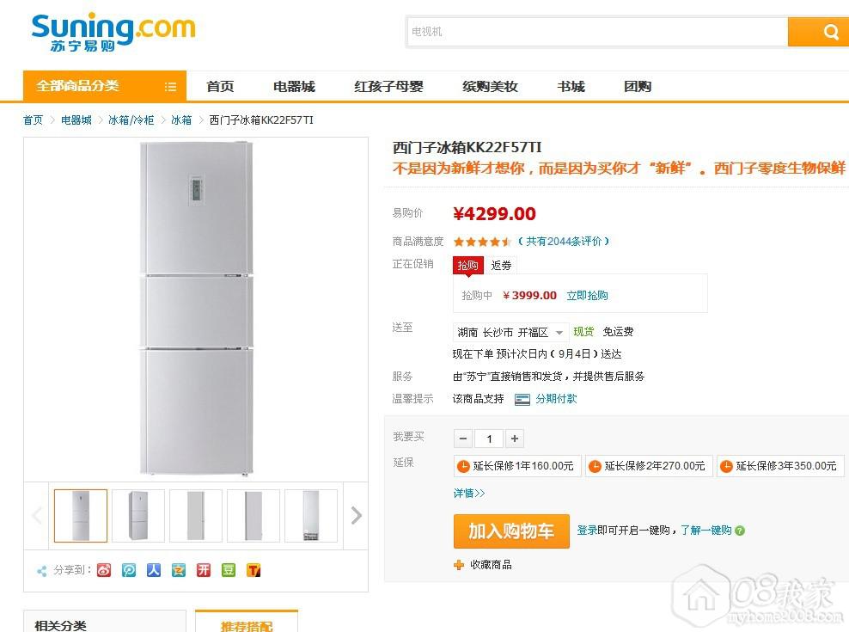Image resolution: width=849 pixels, height=632 pixels.
Task: Open the 电器城 navigation menu item
Action: pos(294,86)
